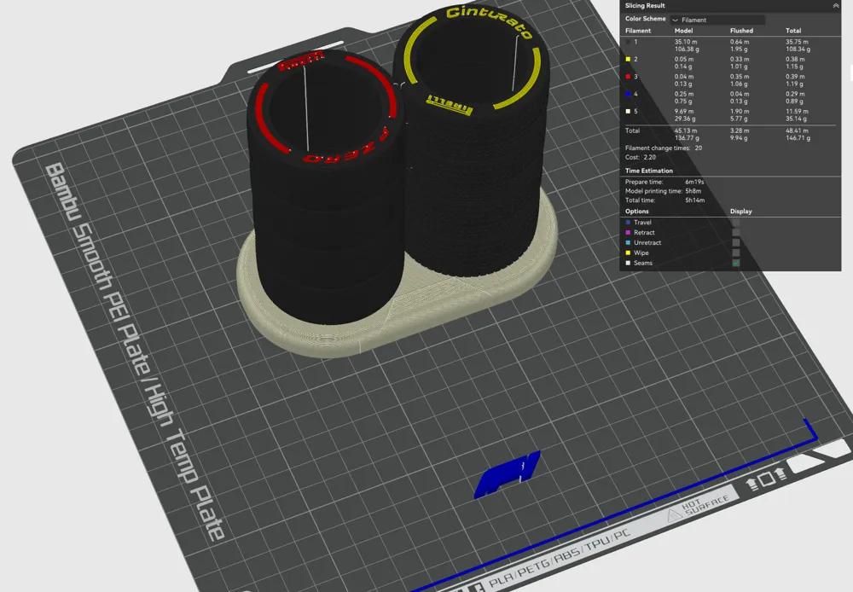Click the Travel option color marker
The height and width of the screenshot is (592, 853).
628,223
